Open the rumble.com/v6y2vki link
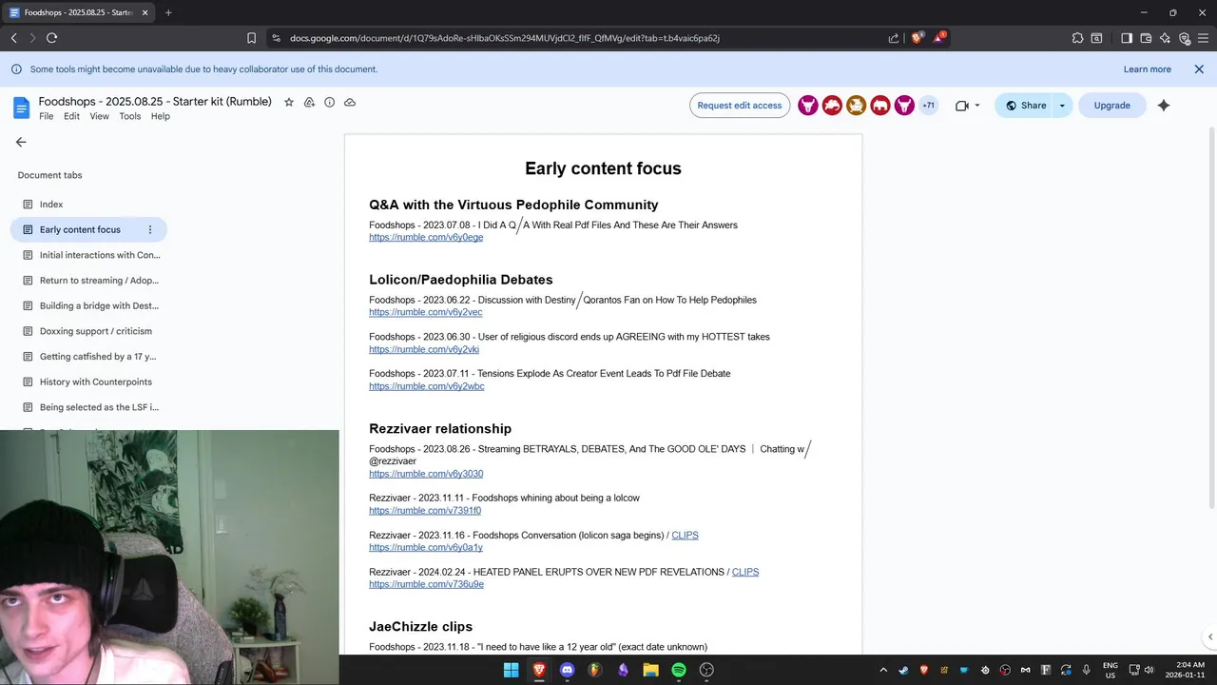 [x=423, y=349]
